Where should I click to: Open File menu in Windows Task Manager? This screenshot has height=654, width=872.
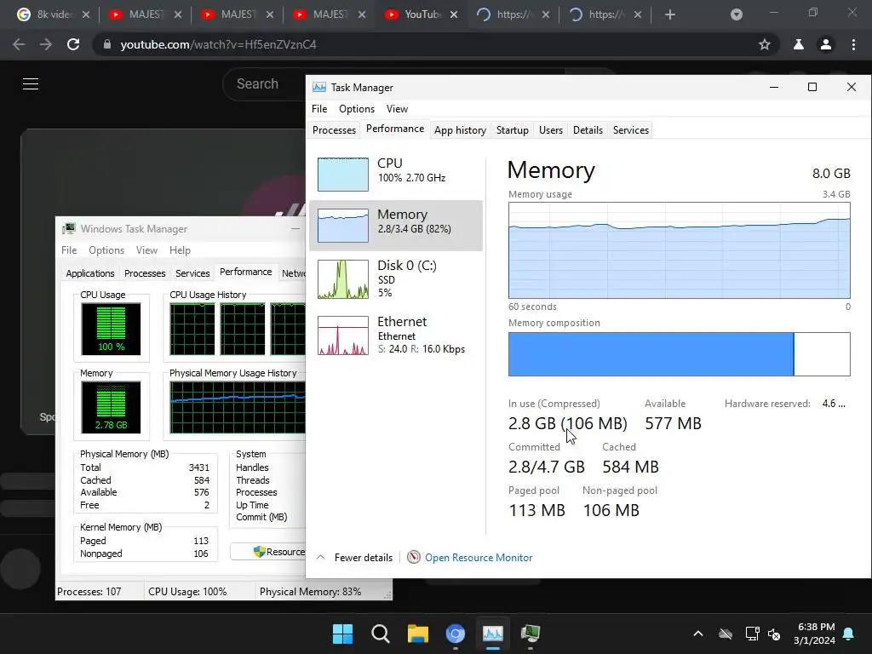pyautogui.click(x=69, y=250)
